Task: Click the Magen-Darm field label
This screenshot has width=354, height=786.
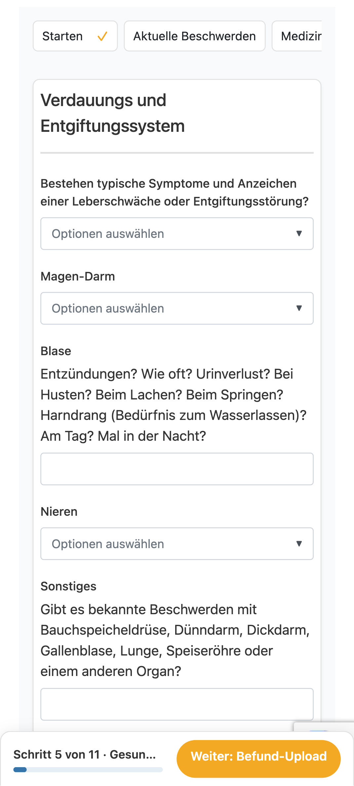Action: click(78, 277)
